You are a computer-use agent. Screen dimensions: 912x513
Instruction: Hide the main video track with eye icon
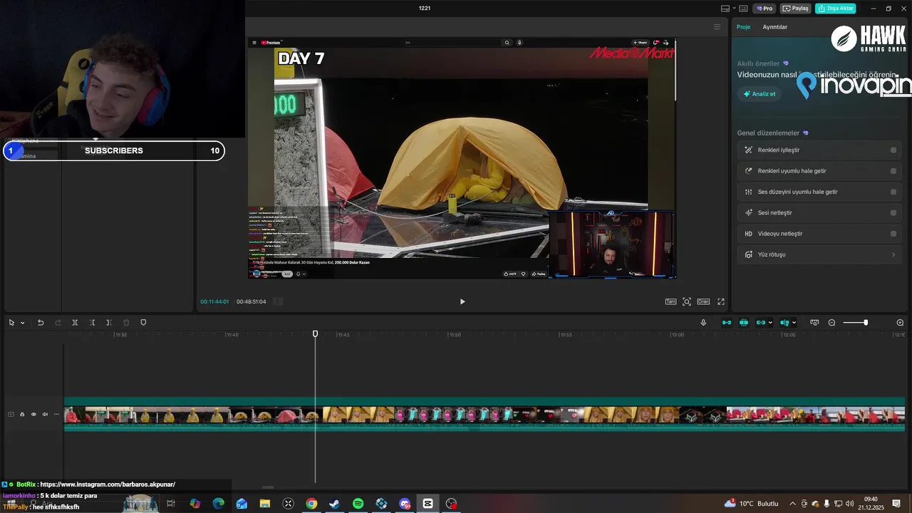pyautogui.click(x=33, y=414)
